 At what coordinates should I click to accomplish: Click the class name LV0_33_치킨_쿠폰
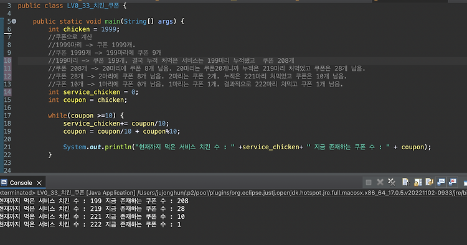(x=93, y=6)
